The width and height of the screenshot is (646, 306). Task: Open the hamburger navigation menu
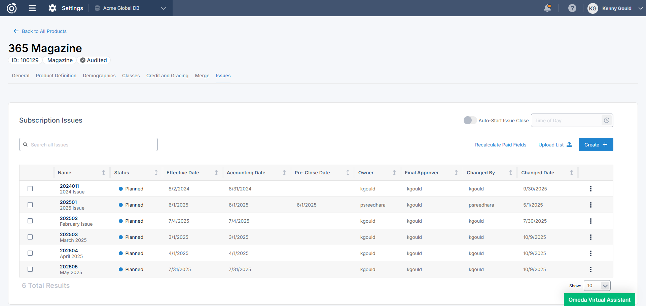[32, 8]
